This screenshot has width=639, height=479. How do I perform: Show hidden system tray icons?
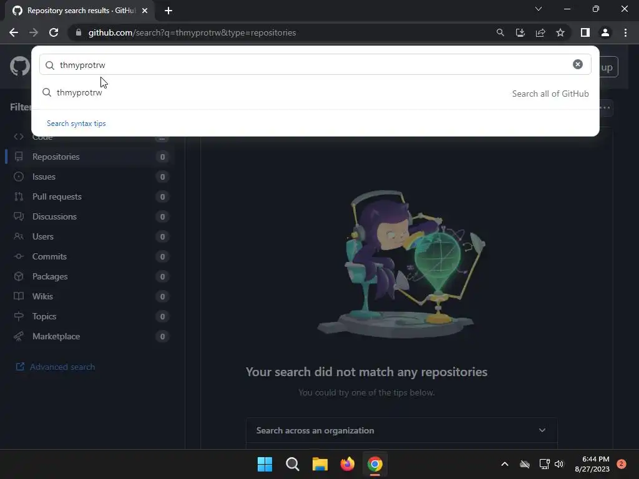coord(504,464)
